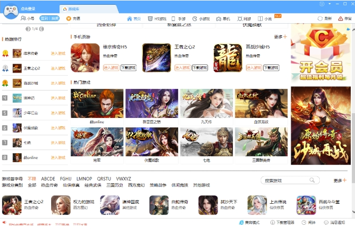355x229 pixels.
Task: Select the 经典武侠 category filter
Action: [93, 185]
